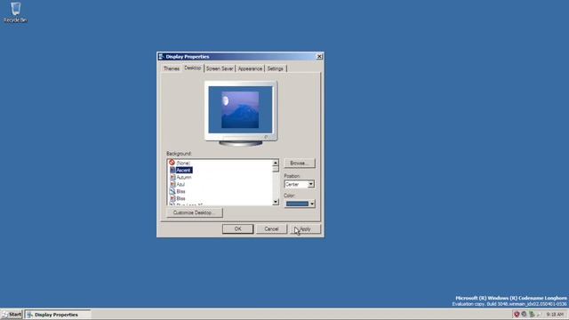Open the Color picker dropdown arrow
Image resolution: width=569 pixels, height=320 pixels.
click(x=312, y=204)
